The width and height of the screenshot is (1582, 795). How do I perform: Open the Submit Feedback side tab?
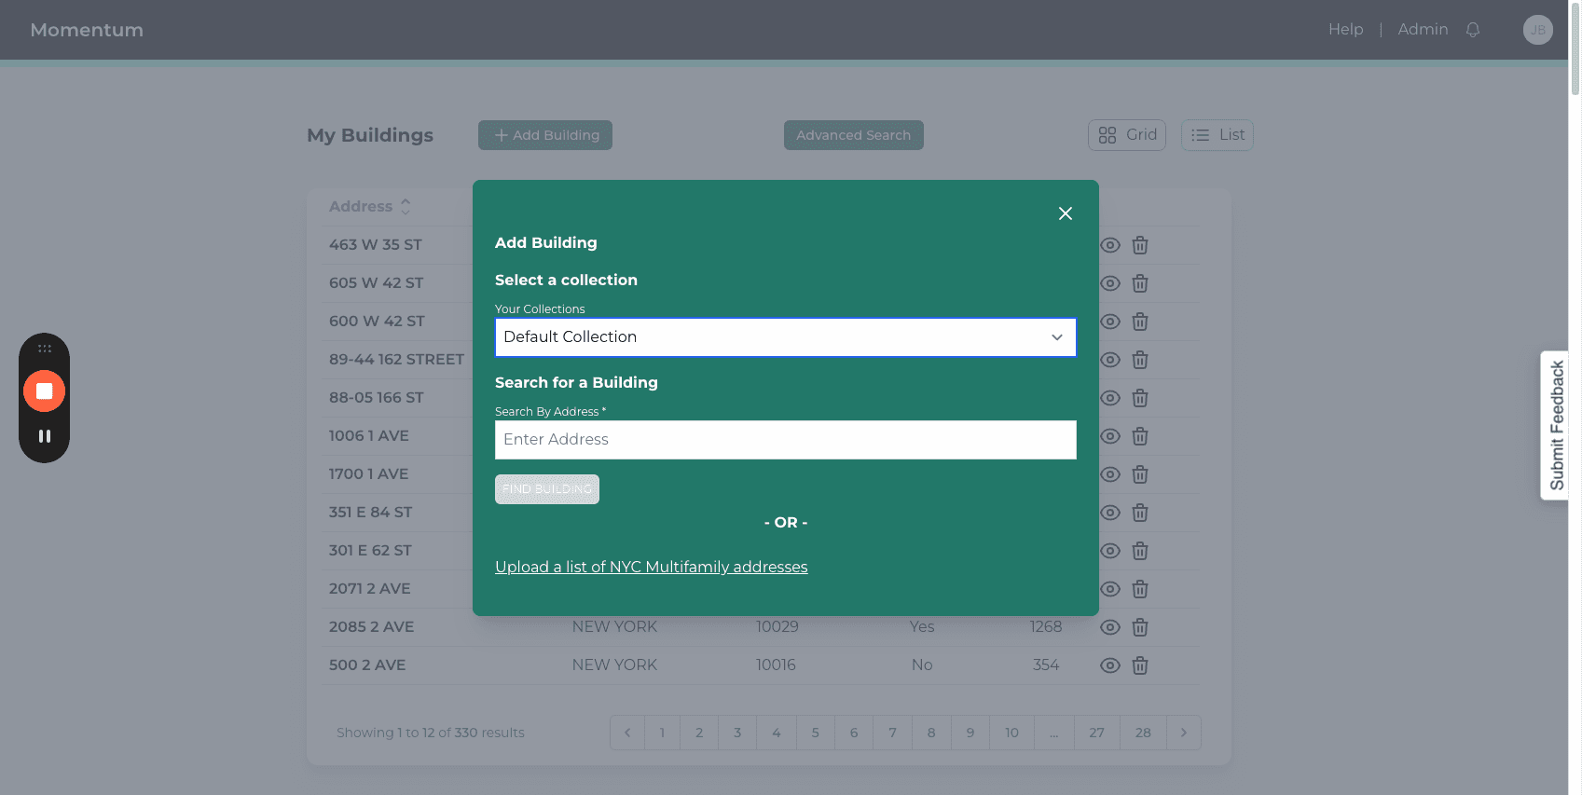(x=1556, y=426)
